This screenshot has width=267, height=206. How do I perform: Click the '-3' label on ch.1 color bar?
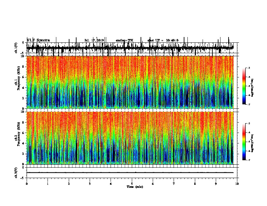pyautogui.click(x=249, y=68)
